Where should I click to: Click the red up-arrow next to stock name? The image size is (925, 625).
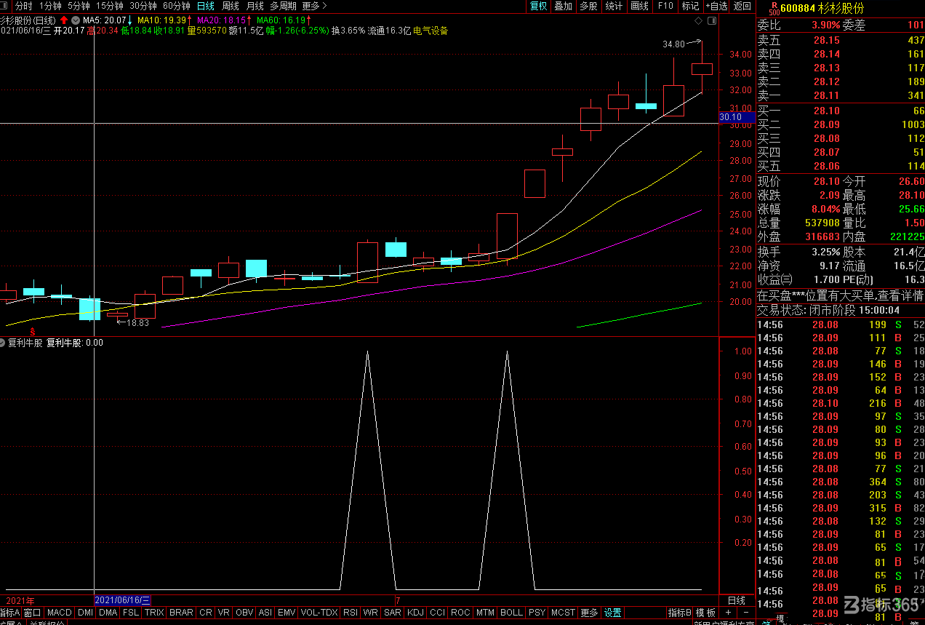coord(64,20)
